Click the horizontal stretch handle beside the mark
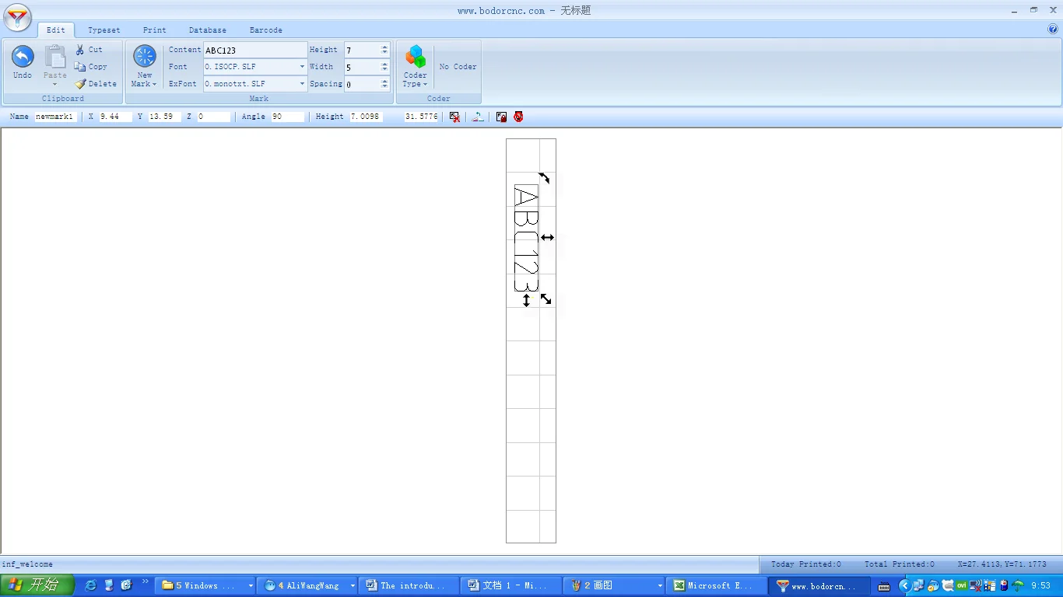The height and width of the screenshot is (597, 1063). (x=547, y=237)
